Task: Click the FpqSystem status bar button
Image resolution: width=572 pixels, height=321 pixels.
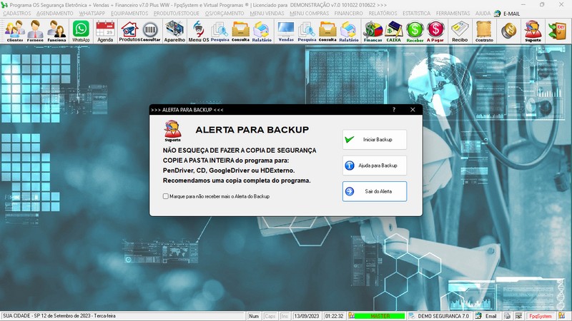Action: tap(541, 316)
